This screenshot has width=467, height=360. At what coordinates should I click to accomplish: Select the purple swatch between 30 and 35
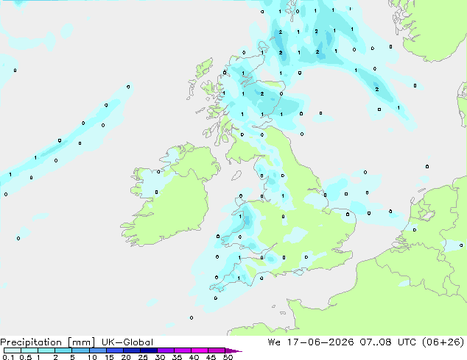(165, 350)
